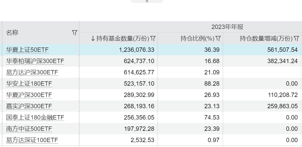Toggle sort arrow on 持有基金数量 column
The height and width of the screenshot is (147, 302).
click(93, 38)
